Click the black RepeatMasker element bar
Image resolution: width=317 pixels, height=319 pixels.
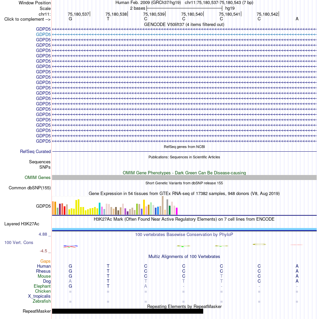(128, 311)
